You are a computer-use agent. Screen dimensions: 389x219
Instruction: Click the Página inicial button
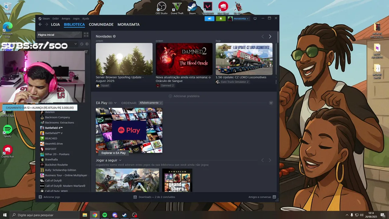[59, 35]
